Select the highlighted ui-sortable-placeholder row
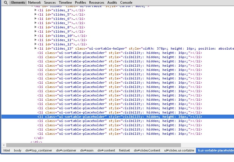 coord(119,117)
